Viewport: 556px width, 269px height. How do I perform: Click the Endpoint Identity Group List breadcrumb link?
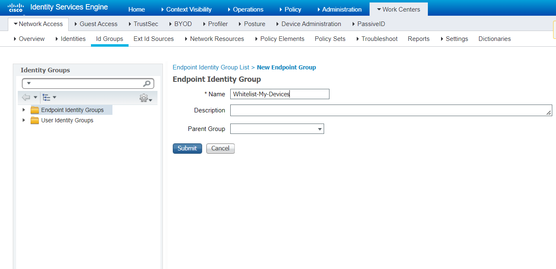tap(211, 67)
